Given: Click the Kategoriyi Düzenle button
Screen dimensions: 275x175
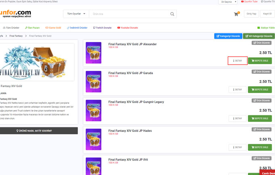Looking at the screenshot, I should pyautogui.click(x=228, y=36).
